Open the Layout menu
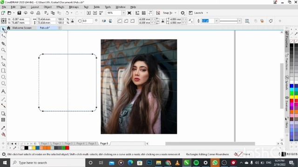Viewport: 298px width, 167px height. (34, 7)
